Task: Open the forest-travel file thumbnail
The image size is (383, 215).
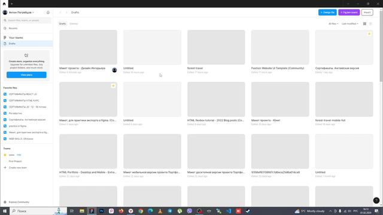Action: coord(216,47)
